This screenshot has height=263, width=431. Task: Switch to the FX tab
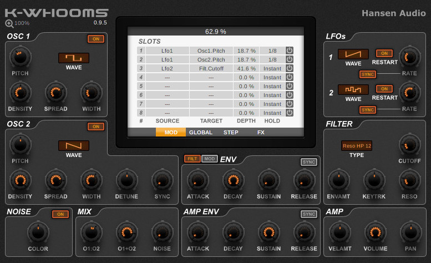[261, 132]
